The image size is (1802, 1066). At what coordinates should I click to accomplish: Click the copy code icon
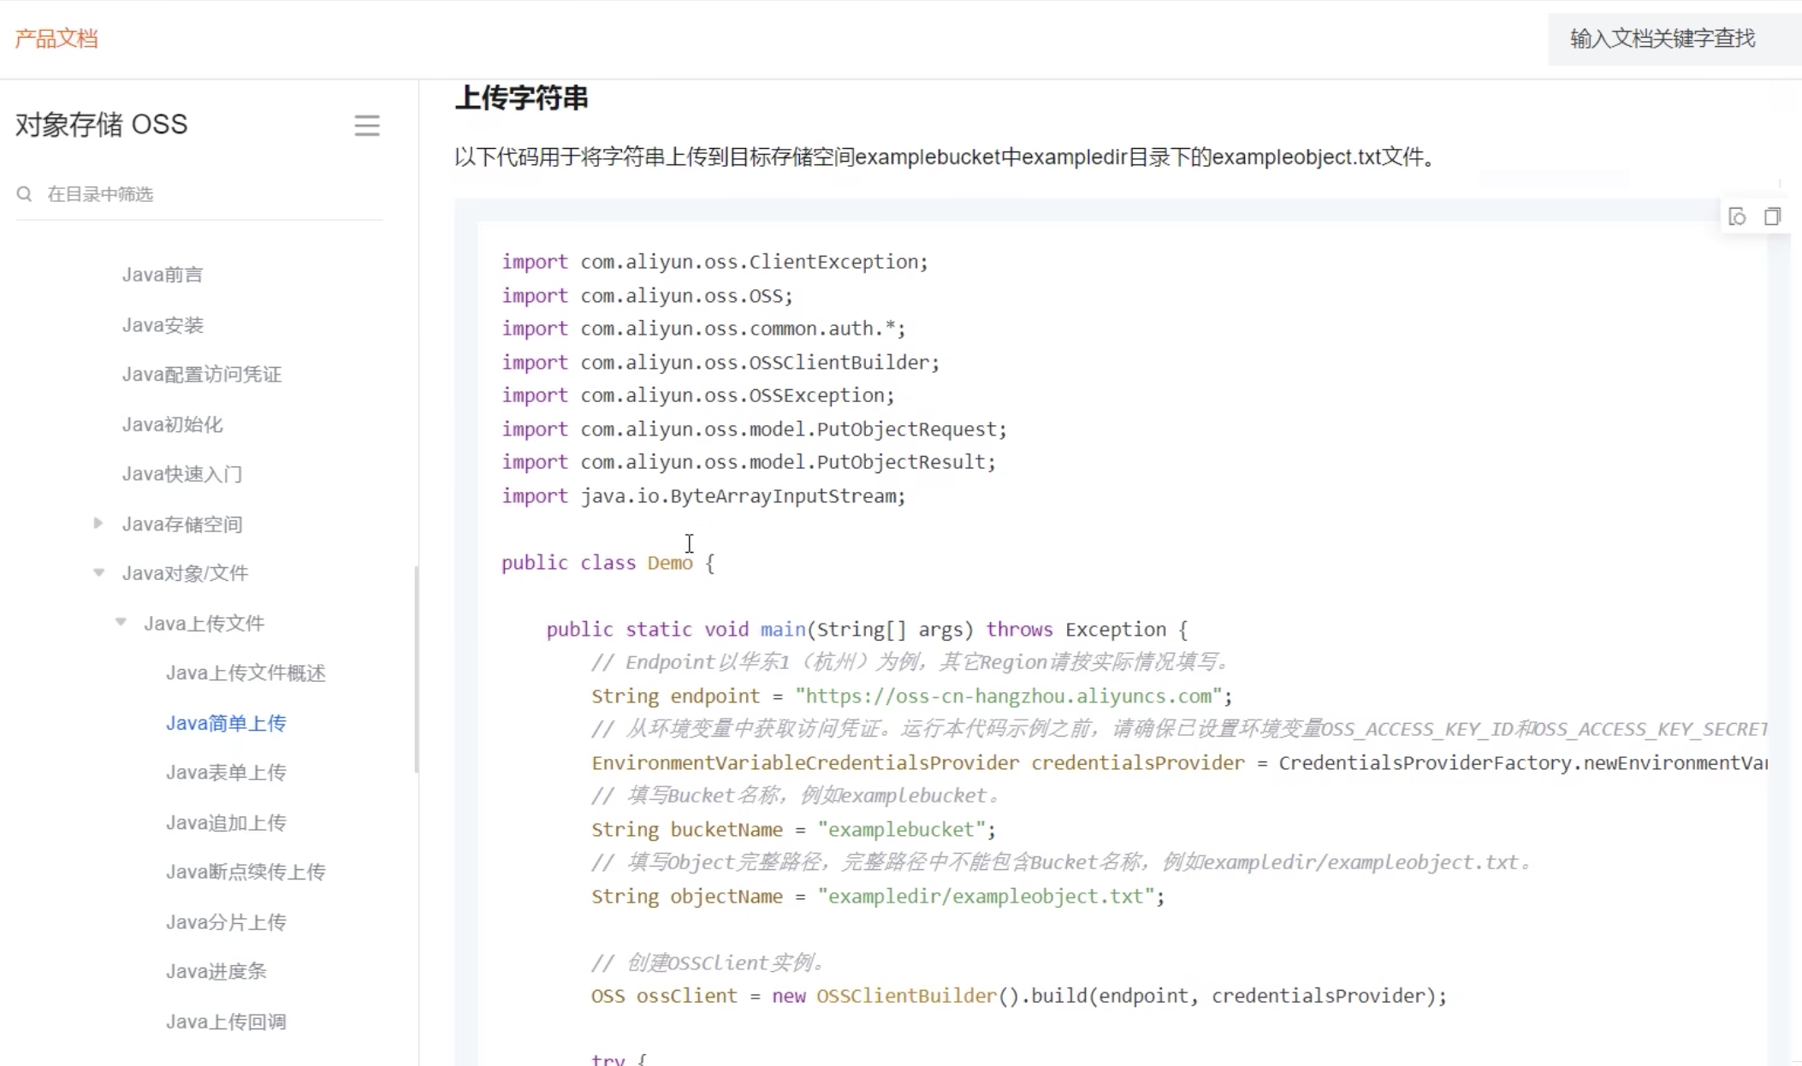click(x=1772, y=216)
